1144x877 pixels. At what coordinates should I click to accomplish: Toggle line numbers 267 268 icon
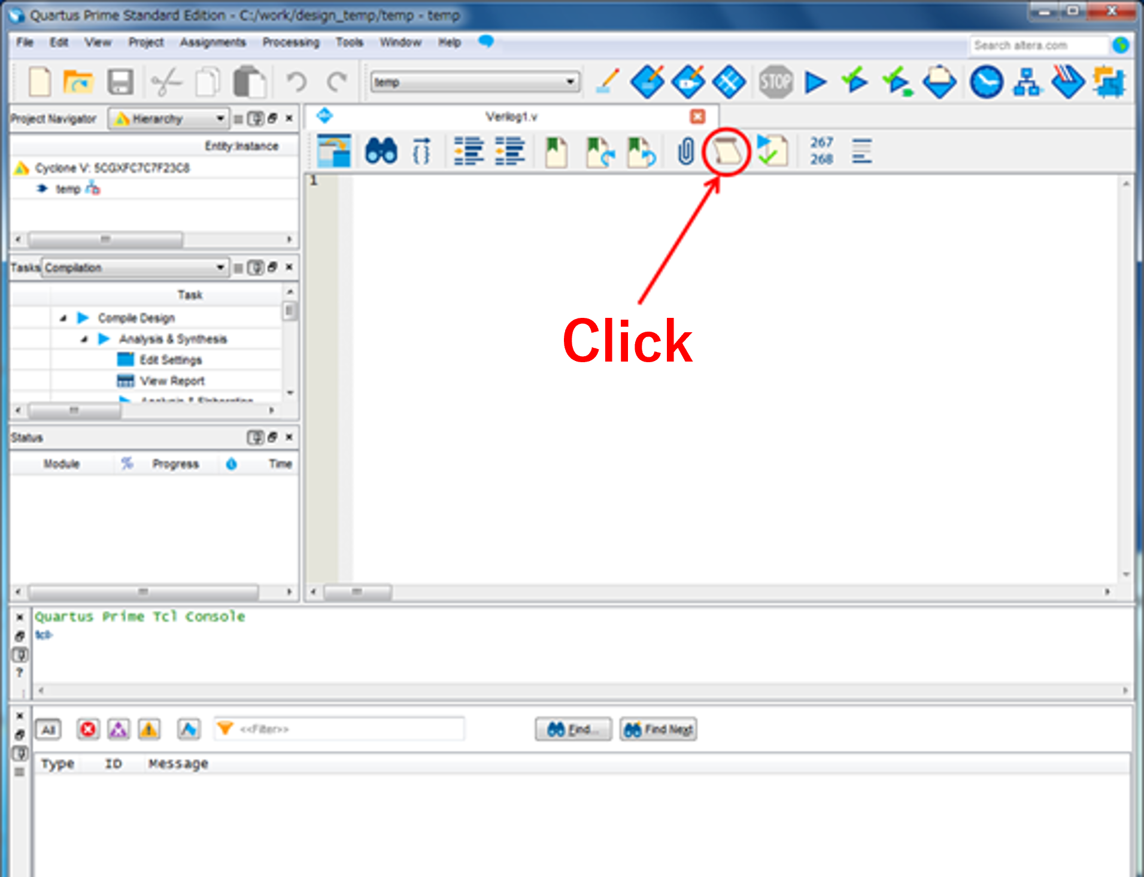point(821,151)
